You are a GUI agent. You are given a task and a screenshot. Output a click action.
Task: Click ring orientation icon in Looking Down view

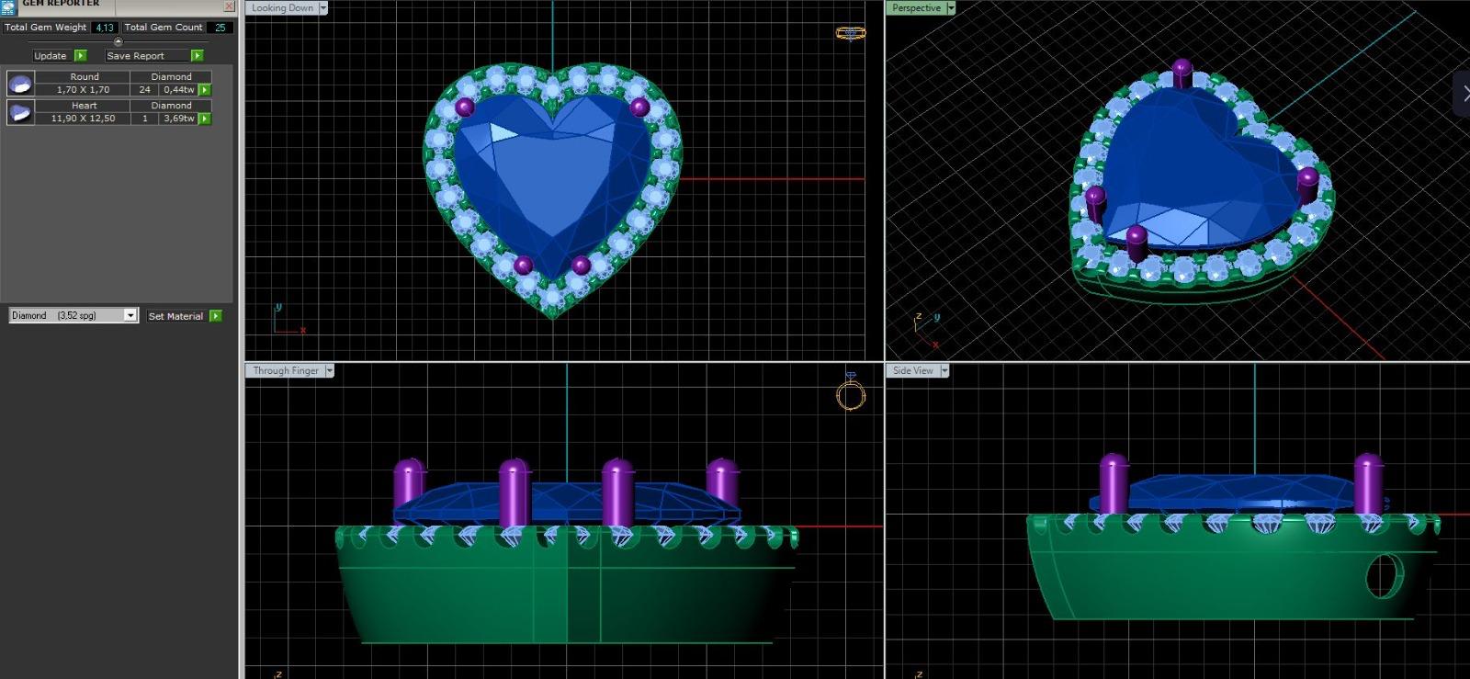click(850, 33)
